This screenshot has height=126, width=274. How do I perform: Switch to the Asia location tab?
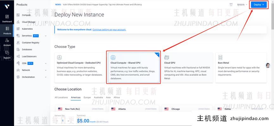coord(108,97)
